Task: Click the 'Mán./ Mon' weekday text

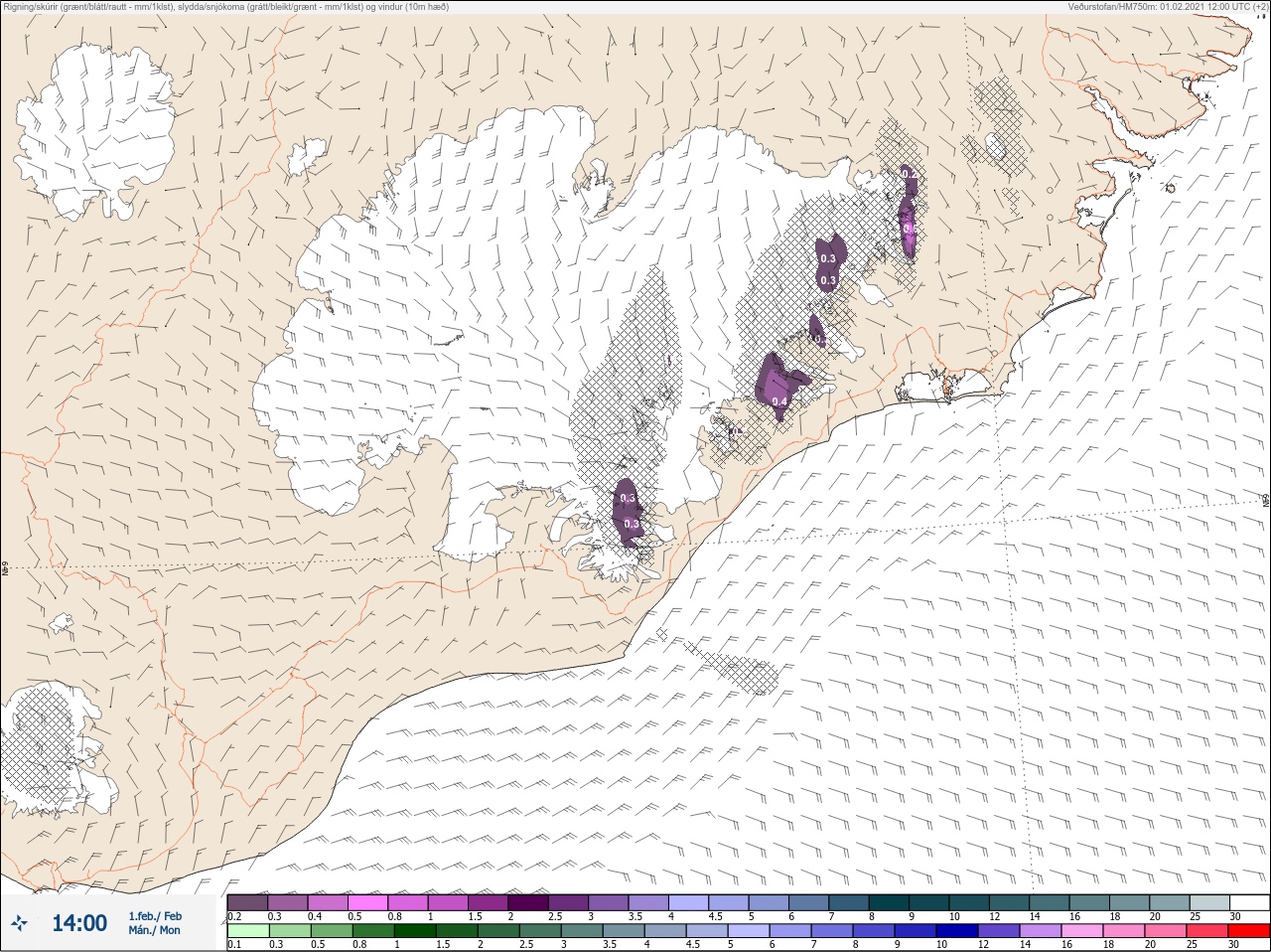Action: pyautogui.click(x=155, y=930)
